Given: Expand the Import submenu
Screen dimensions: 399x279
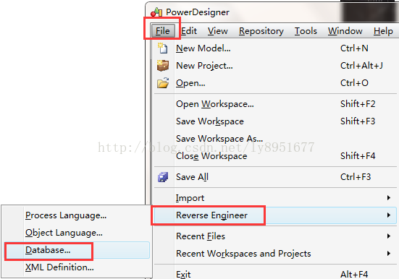Looking at the screenshot, I should pyautogui.click(x=275, y=198).
